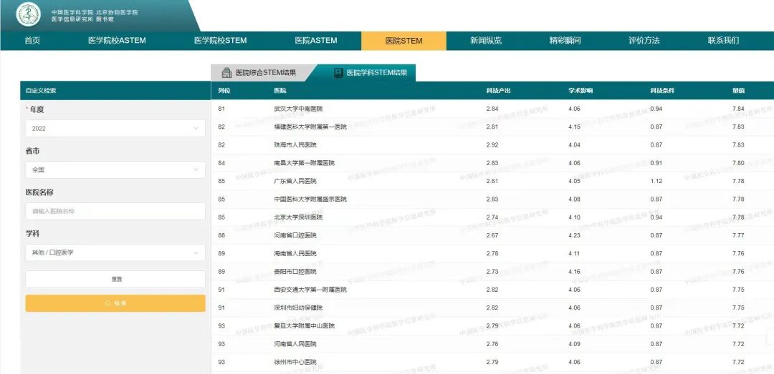Select the row 河南省人民医院
The image size is (774, 374).
492,343
